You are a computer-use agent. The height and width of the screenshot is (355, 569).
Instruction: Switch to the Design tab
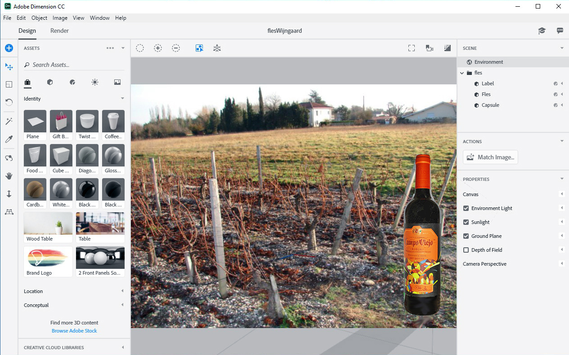click(x=27, y=31)
